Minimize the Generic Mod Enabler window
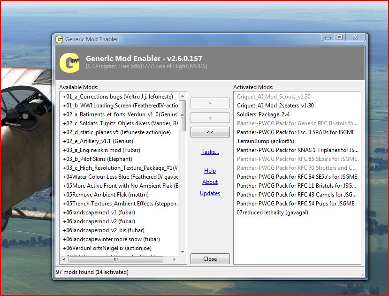 point(328,38)
